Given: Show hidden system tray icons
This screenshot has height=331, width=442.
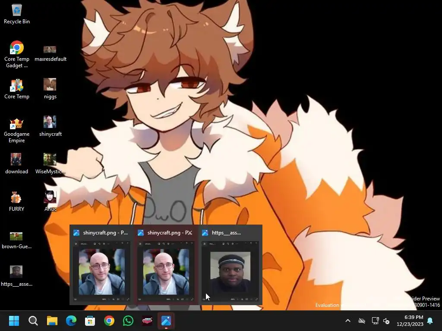Looking at the screenshot, I should [x=348, y=321].
